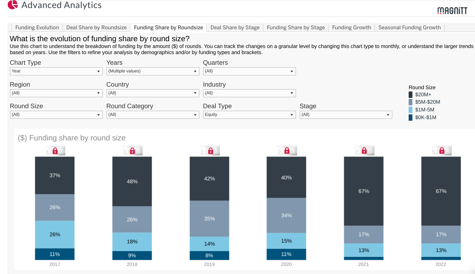Click the lock icon above the 2020 bar
The width and height of the screenshot is (475, 274).
click(x=286, y=150)
